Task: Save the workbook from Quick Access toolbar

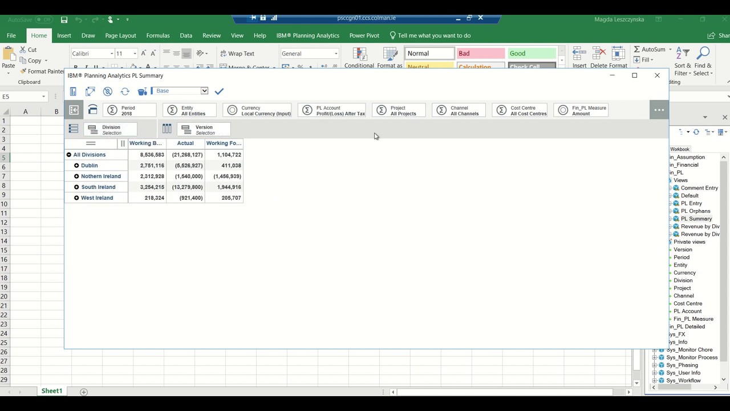Action: pos(64,19)
